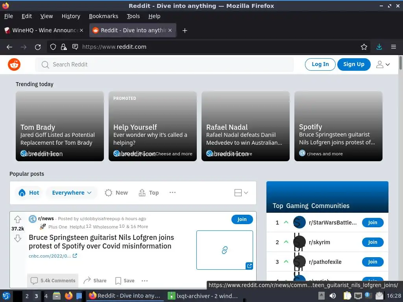This screenshot has height=302, width=403.
Task: Click the Reddit logo home icon
Action: point(14,64)
